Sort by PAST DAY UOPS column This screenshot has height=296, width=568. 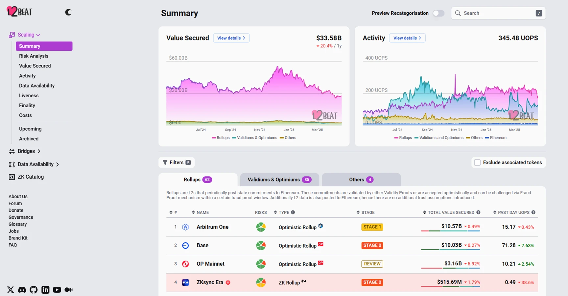511,212
